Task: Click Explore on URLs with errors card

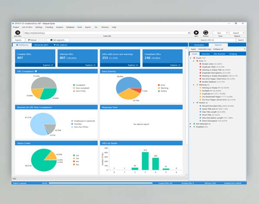Action: tap(133, 65)
